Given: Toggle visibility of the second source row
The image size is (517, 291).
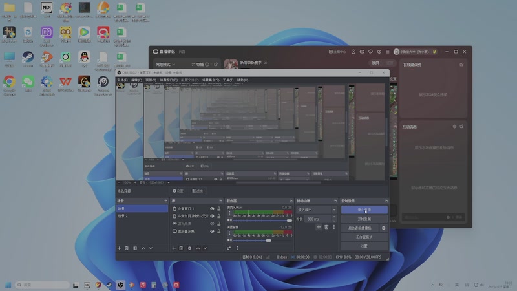Looking at the screenshot, I should click(x=212, y=216).
